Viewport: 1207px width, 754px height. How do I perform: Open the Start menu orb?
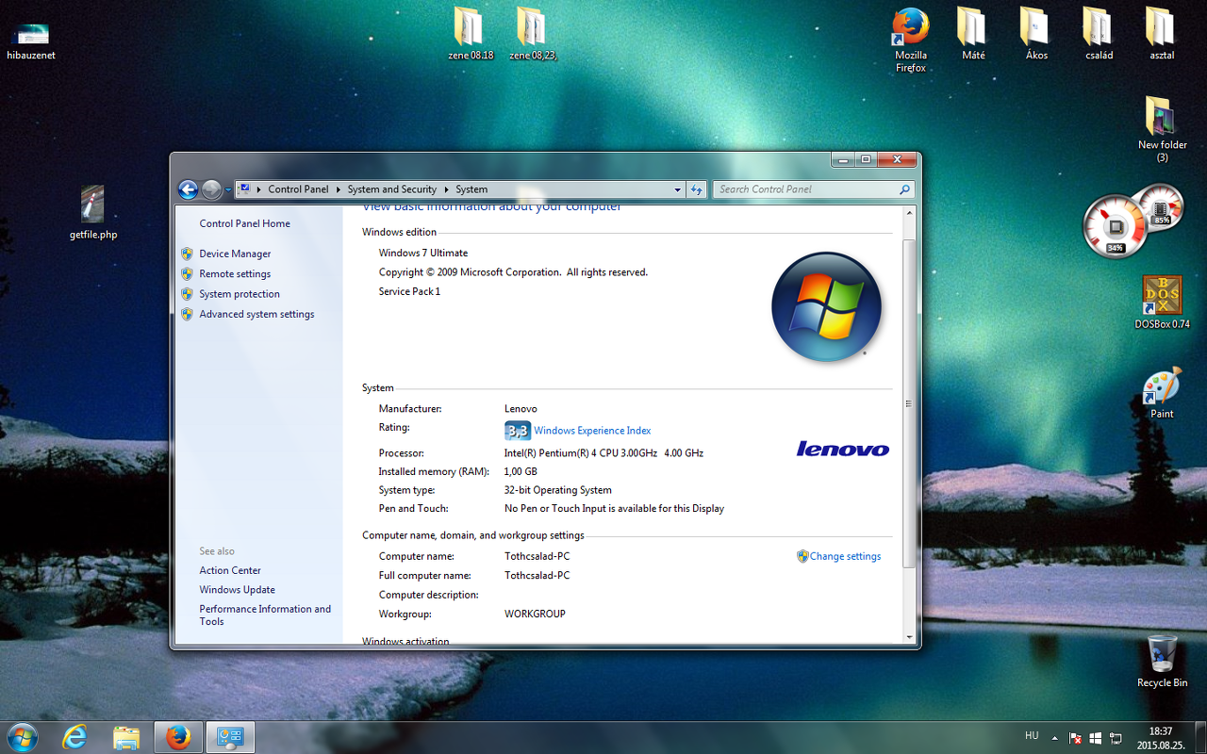coord(22,736)
